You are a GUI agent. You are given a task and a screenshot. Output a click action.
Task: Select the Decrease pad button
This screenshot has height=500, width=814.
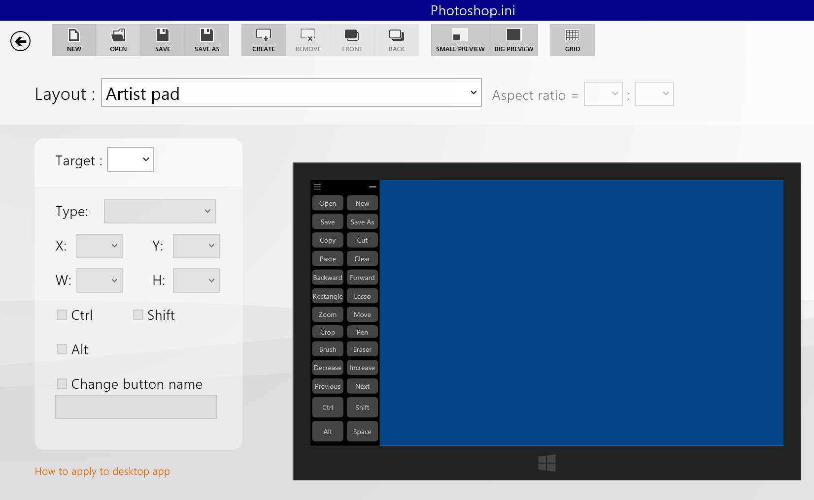328,368
